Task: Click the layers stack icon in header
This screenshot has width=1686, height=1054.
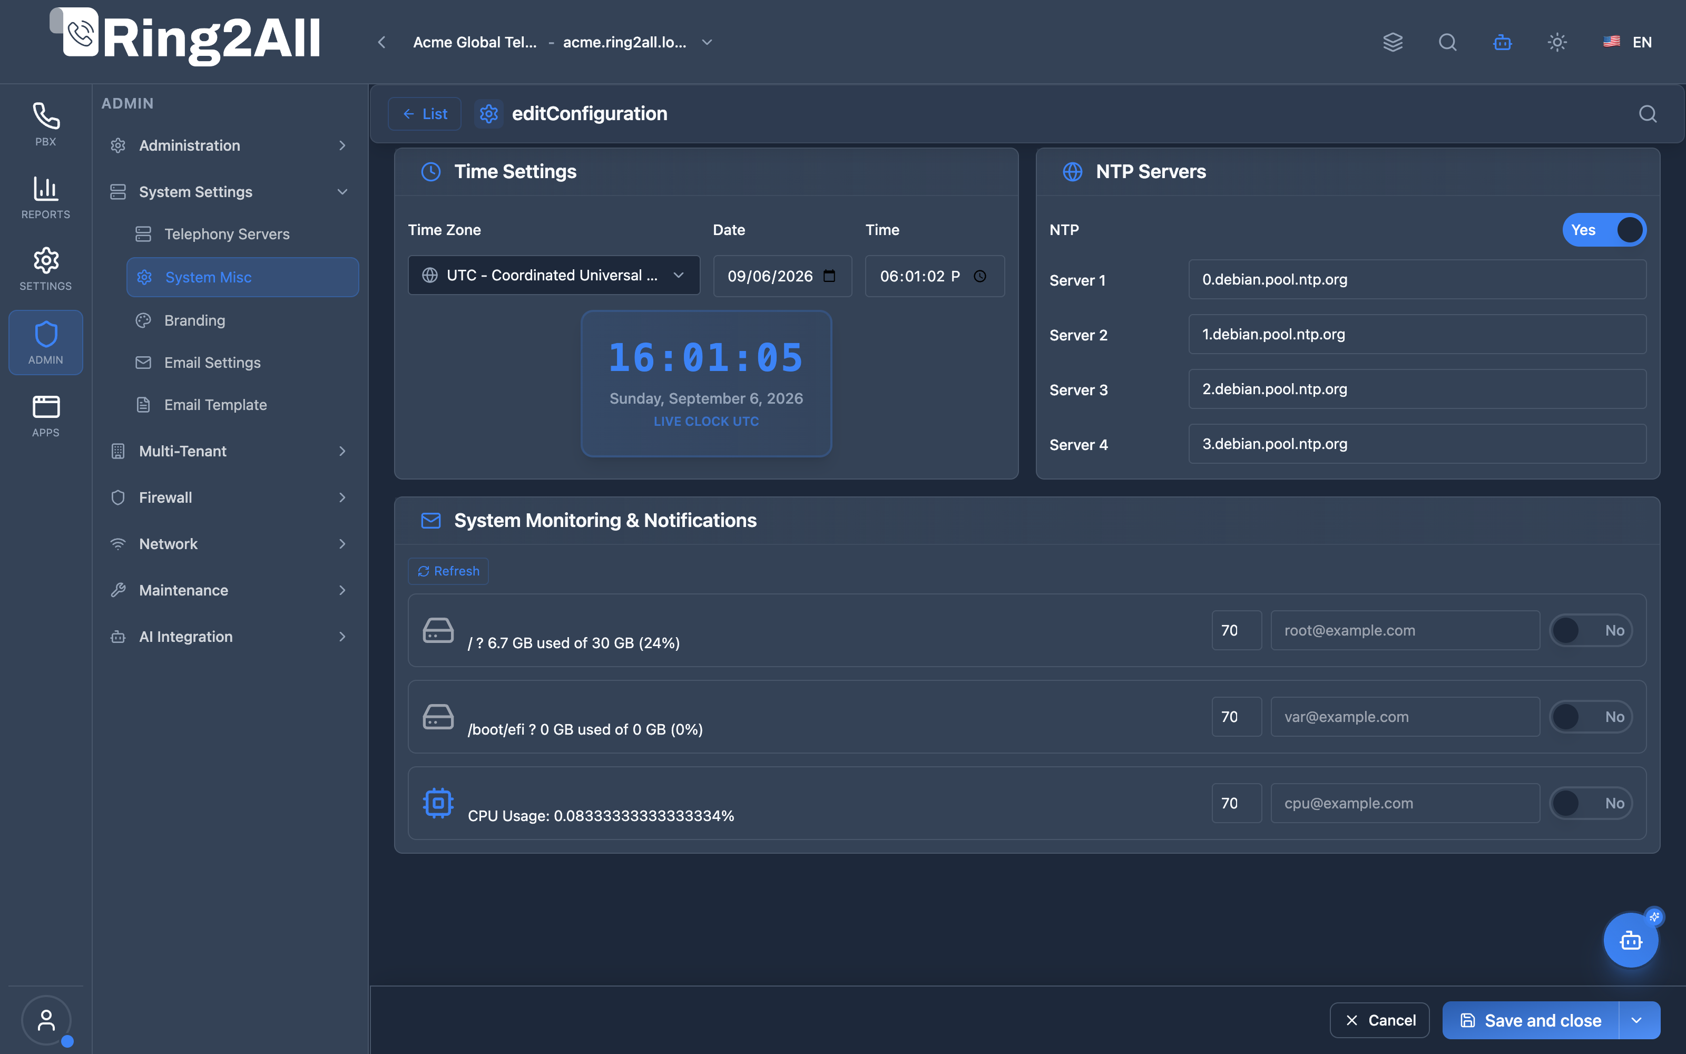Action: pyautogui.click(x=1393, y=42)
